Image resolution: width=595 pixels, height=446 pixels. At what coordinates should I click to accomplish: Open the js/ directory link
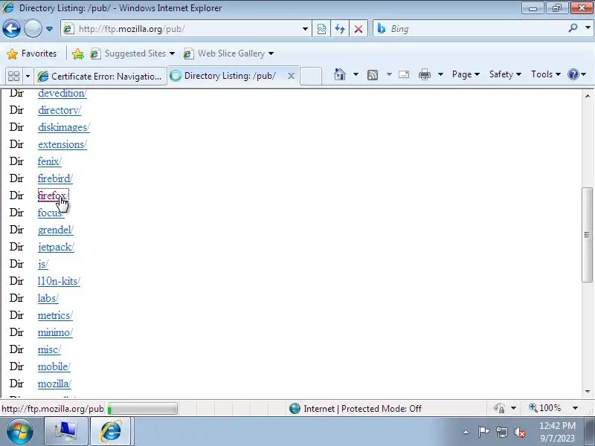[x=43, y=265]
